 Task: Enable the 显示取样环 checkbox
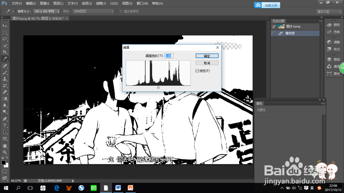[x=121, y=11]
